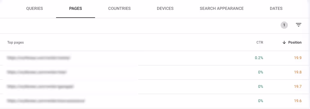Click the 19.8 position value
The height and width of the screenshot is (109, 310).
tap(298, 72)
